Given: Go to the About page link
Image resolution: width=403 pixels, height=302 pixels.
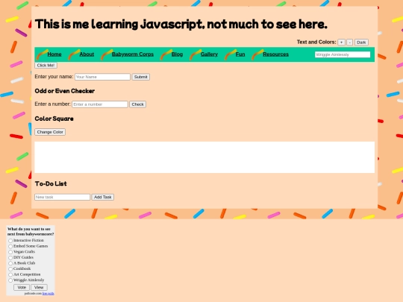Looking at the screenshot, I should 87,54.
